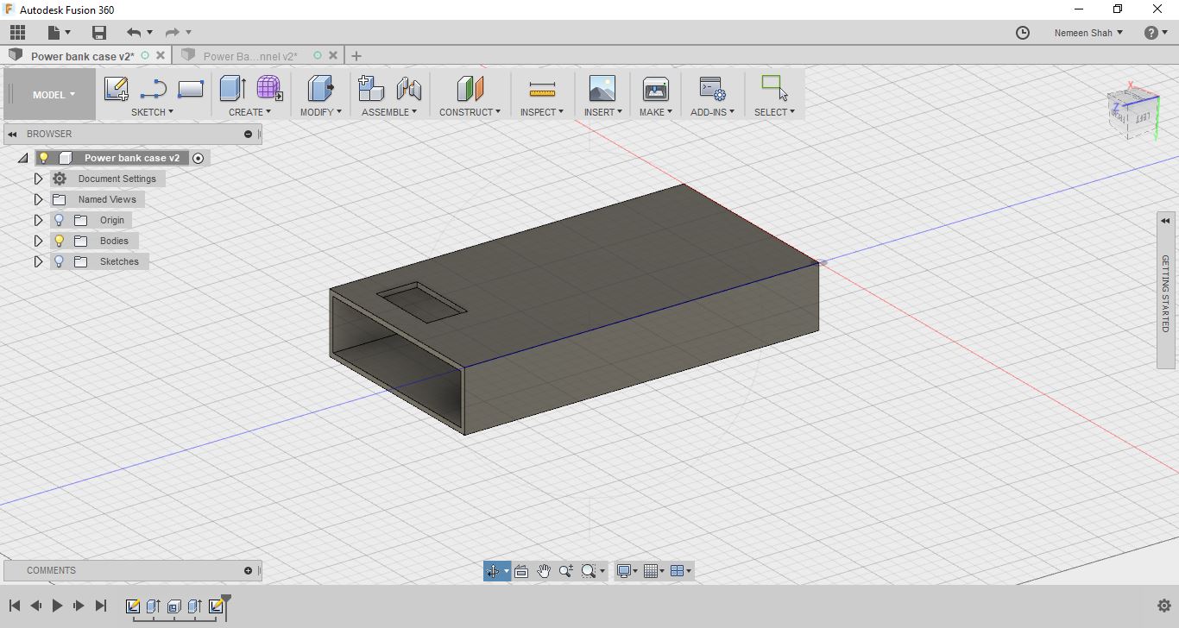This screenshot has width=1179, height=628.
Task: Click the Redo arrow
Action: point(172,33)
